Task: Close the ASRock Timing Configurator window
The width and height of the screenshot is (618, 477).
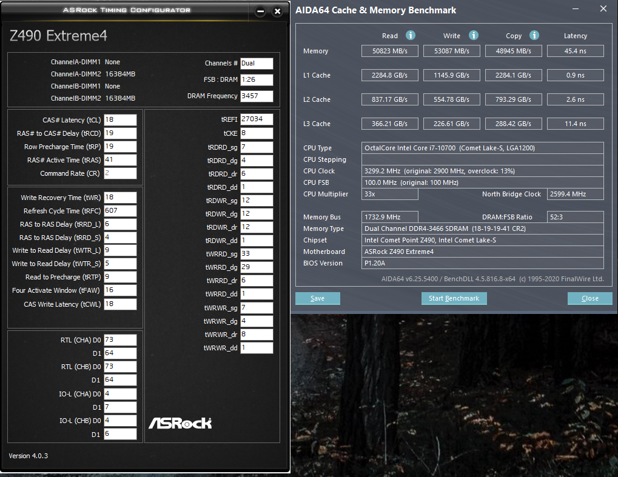Action: [278, 12]
